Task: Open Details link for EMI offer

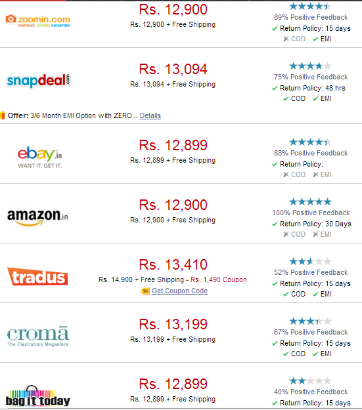Action: 150,115
